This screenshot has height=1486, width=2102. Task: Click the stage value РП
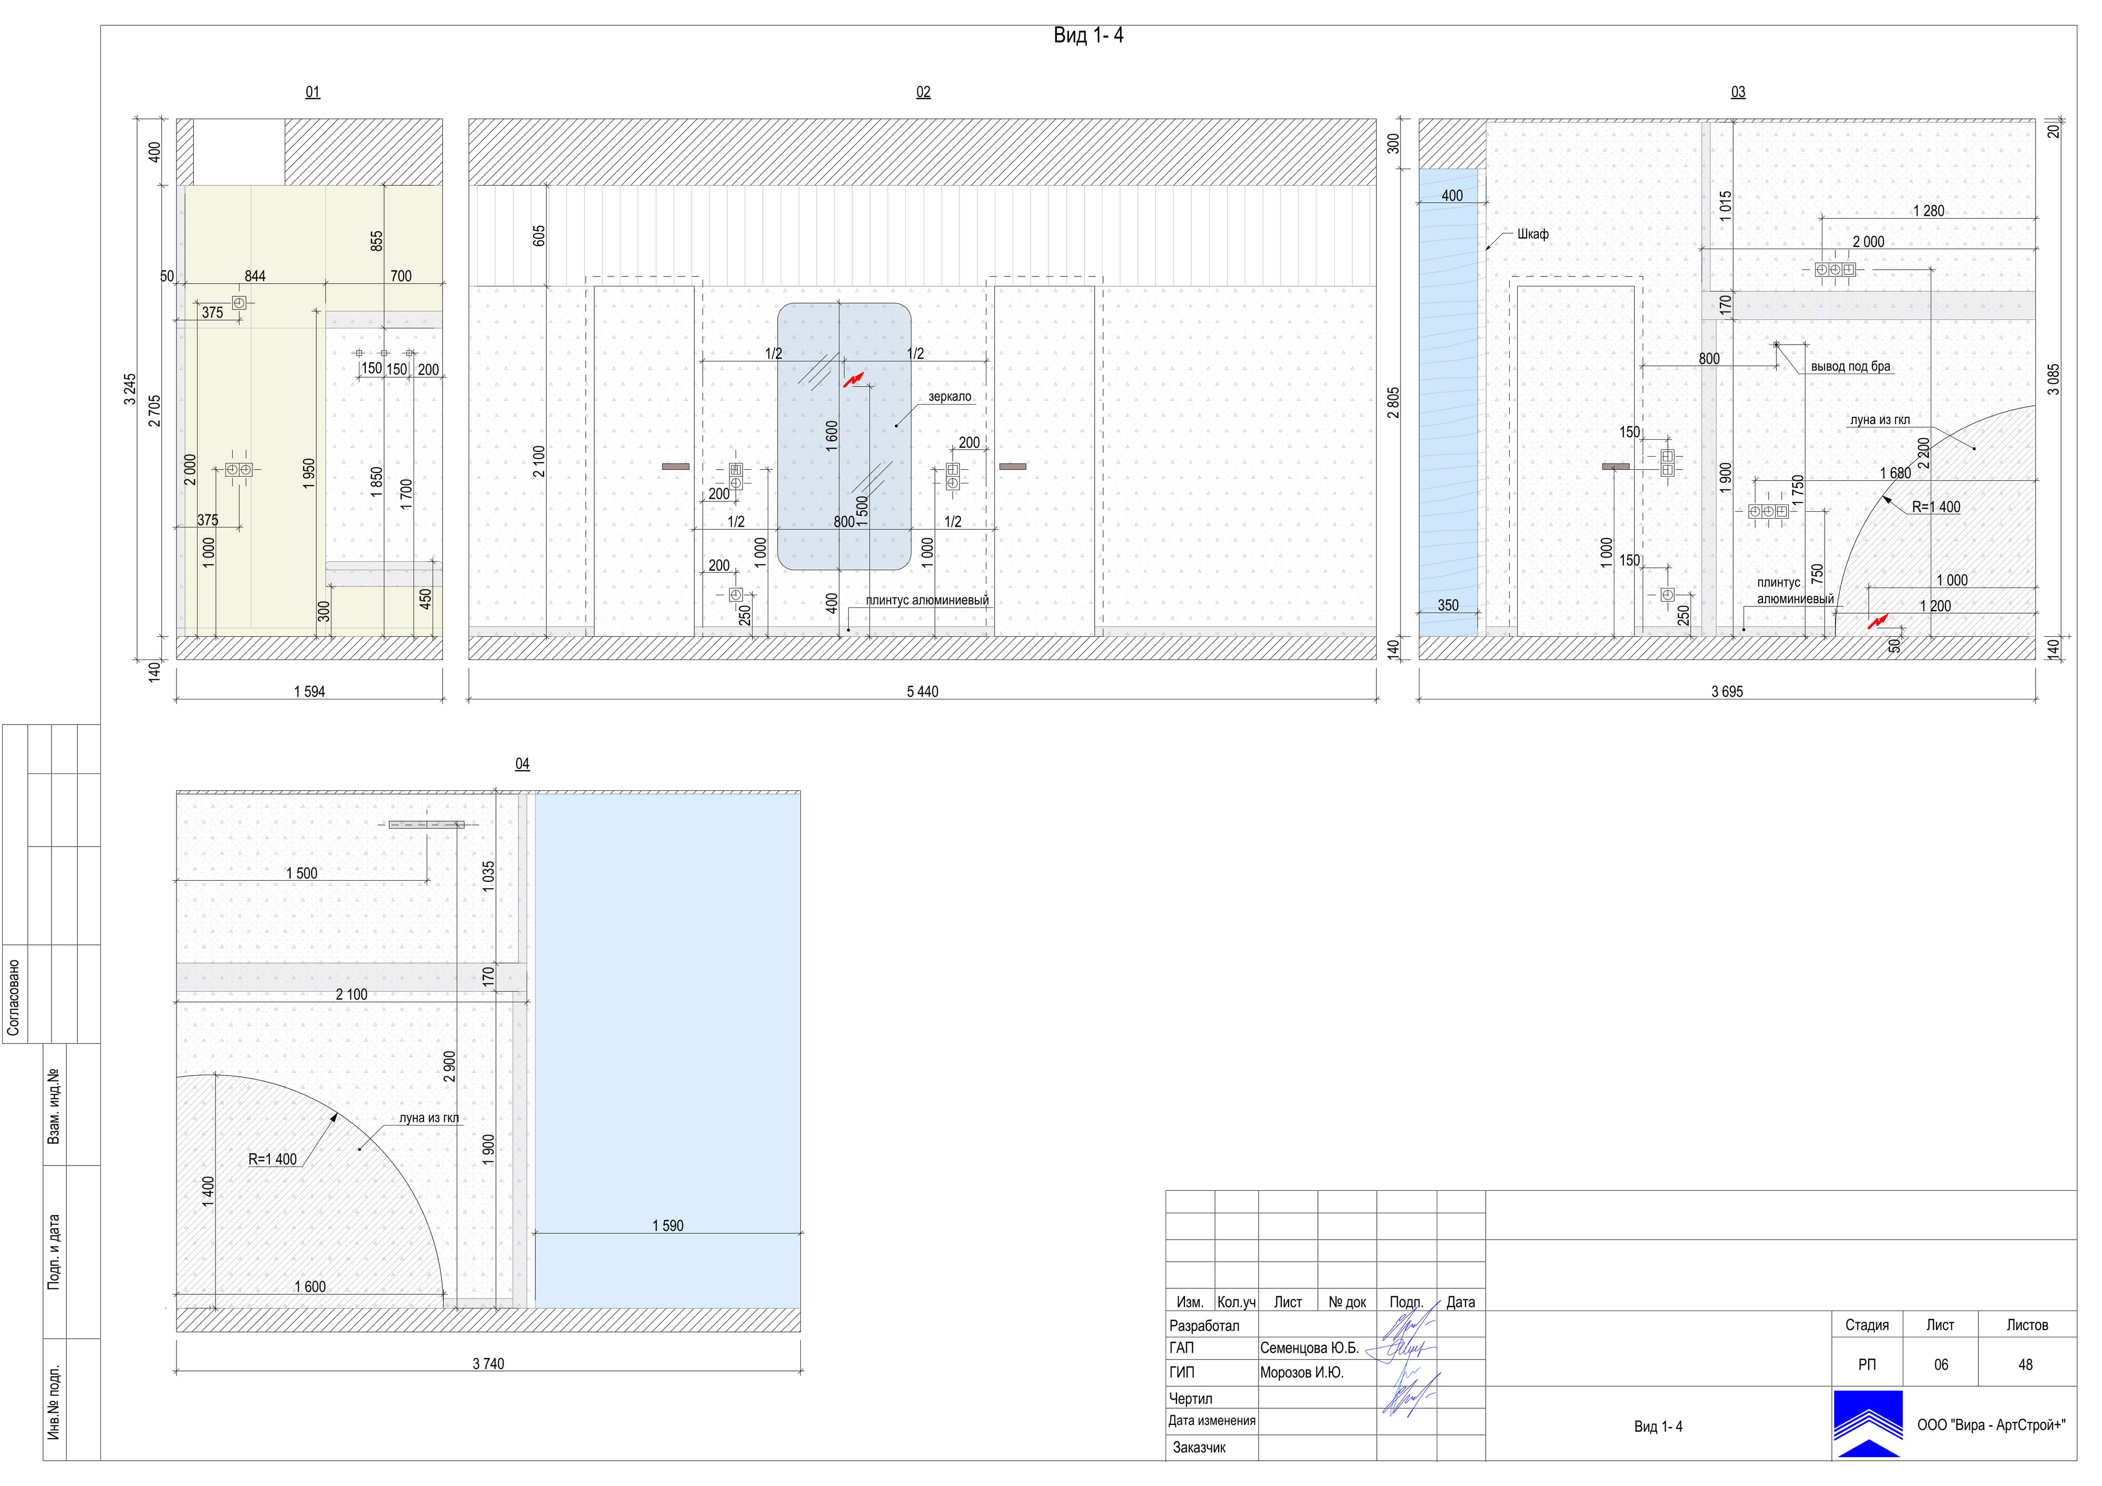point(1867,1365)
